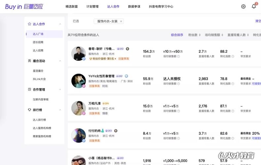Open 万相凡清 creator profile name
The height and width of the screenshot is (165, 261).
[x=94, y=103]
